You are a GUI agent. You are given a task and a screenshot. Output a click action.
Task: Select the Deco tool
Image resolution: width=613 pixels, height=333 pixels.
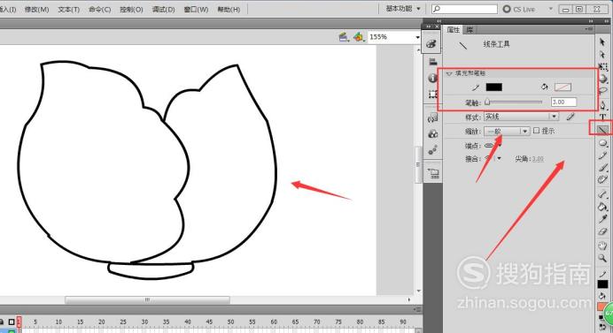pos(602,179)
